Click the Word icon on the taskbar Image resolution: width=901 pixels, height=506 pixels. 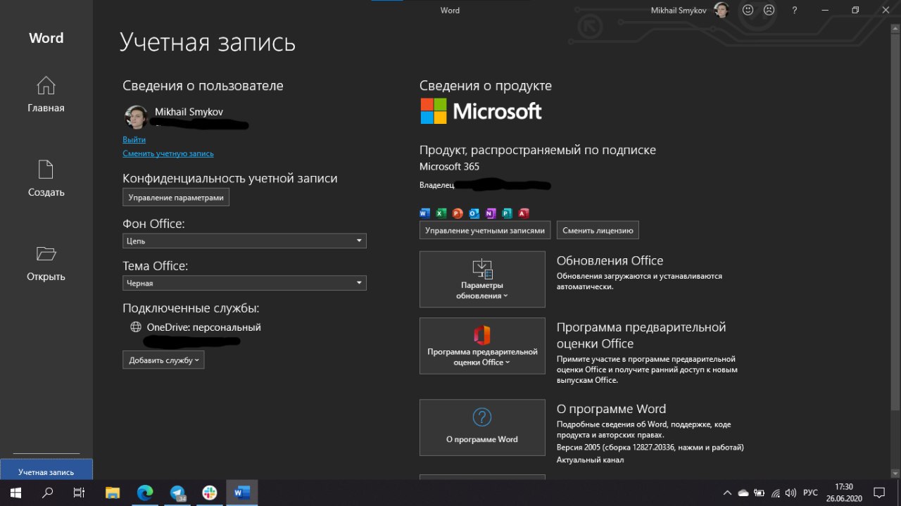click(242, 493)
